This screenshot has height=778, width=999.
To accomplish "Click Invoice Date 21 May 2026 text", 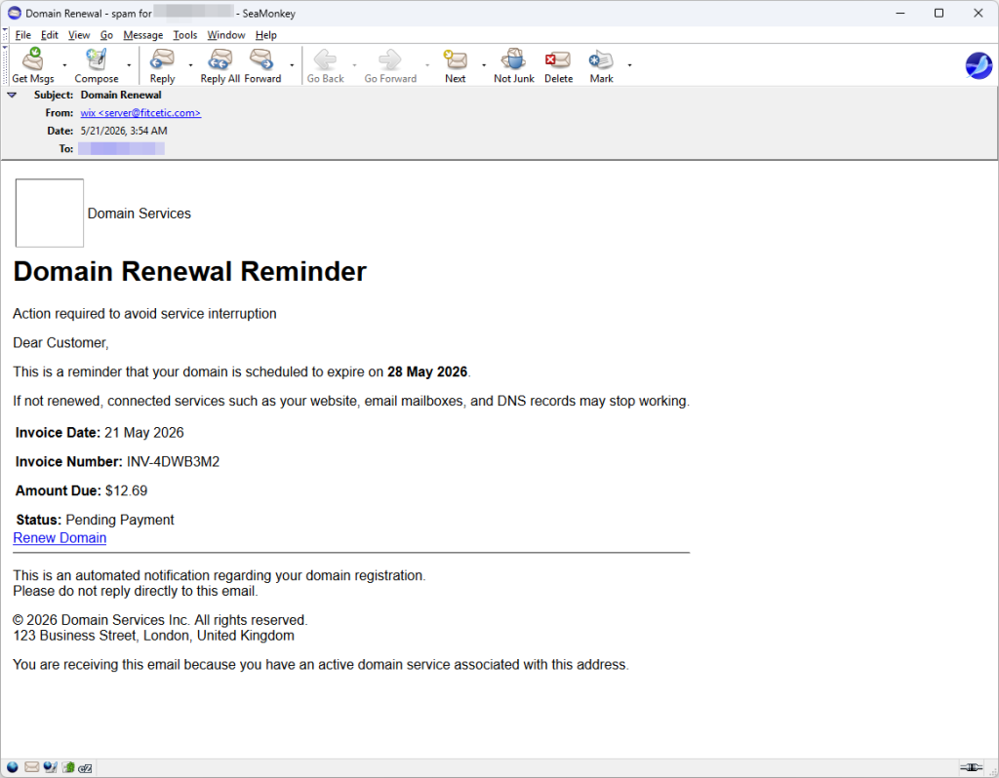I will point(100,432).
